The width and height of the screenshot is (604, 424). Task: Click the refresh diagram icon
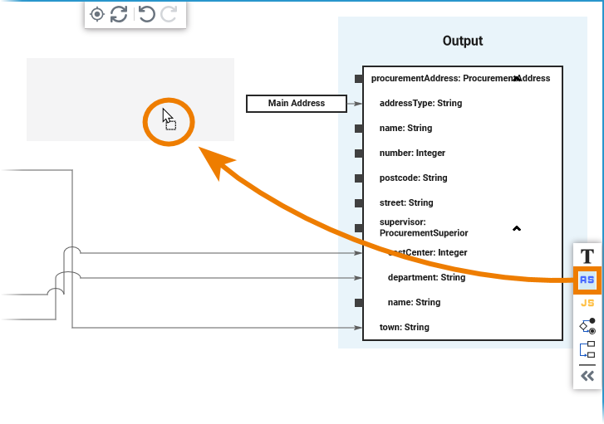point(119,15)
